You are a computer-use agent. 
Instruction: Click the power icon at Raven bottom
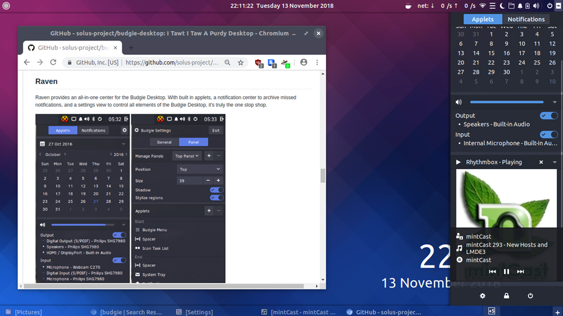pyautogui.click(x=530, y=296)
